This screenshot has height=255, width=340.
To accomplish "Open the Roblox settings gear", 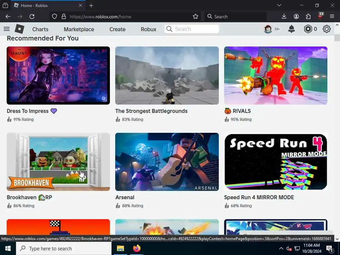I will coord(327,29).
